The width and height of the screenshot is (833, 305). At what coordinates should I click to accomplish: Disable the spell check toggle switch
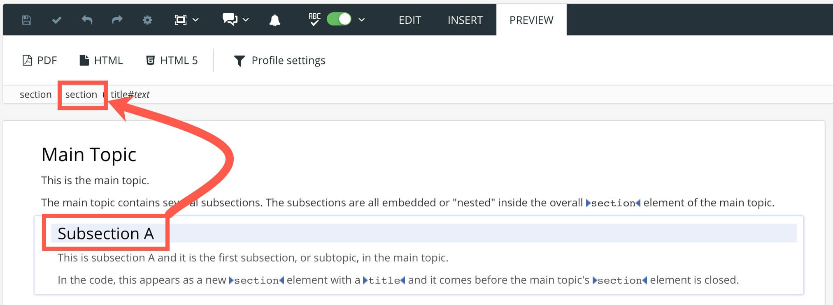coord(338,19)
